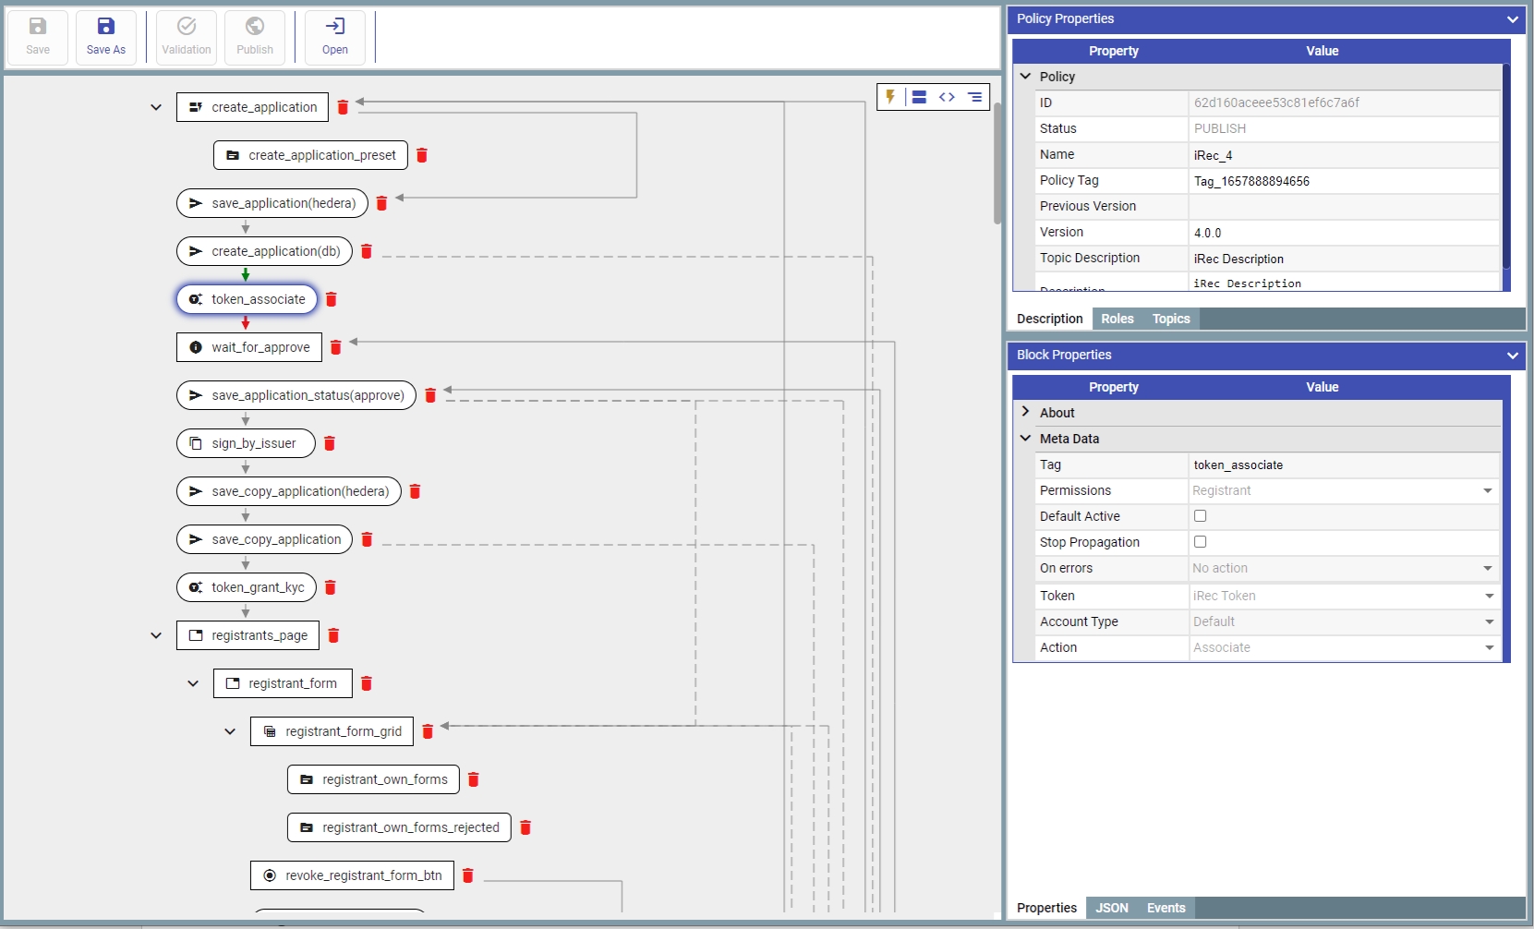Open the On errors dropdown
The height and width of the screenshot is (929, 1534).
(x=1342, y=568)
